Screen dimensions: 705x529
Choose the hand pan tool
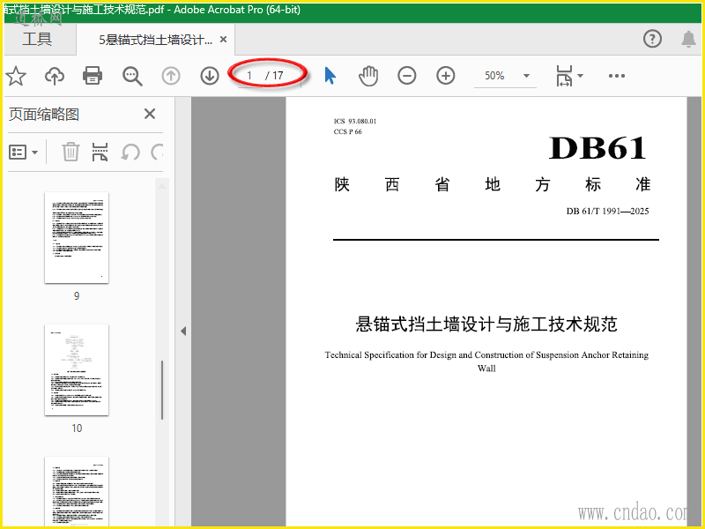(x=368, y=76)
